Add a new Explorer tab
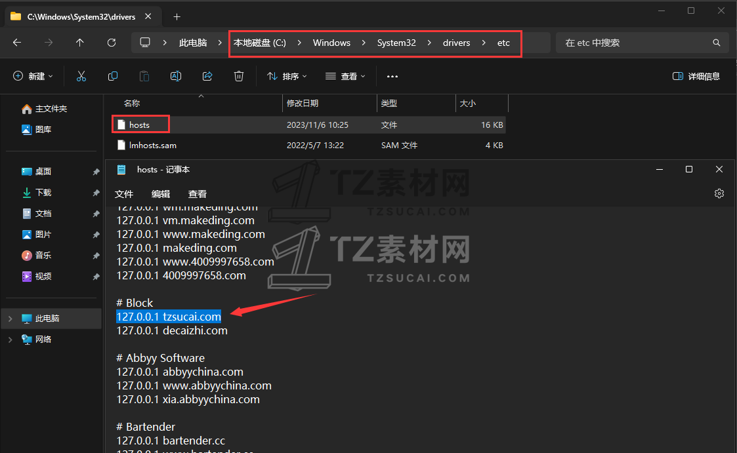737x453 pixels. point(177,17)
